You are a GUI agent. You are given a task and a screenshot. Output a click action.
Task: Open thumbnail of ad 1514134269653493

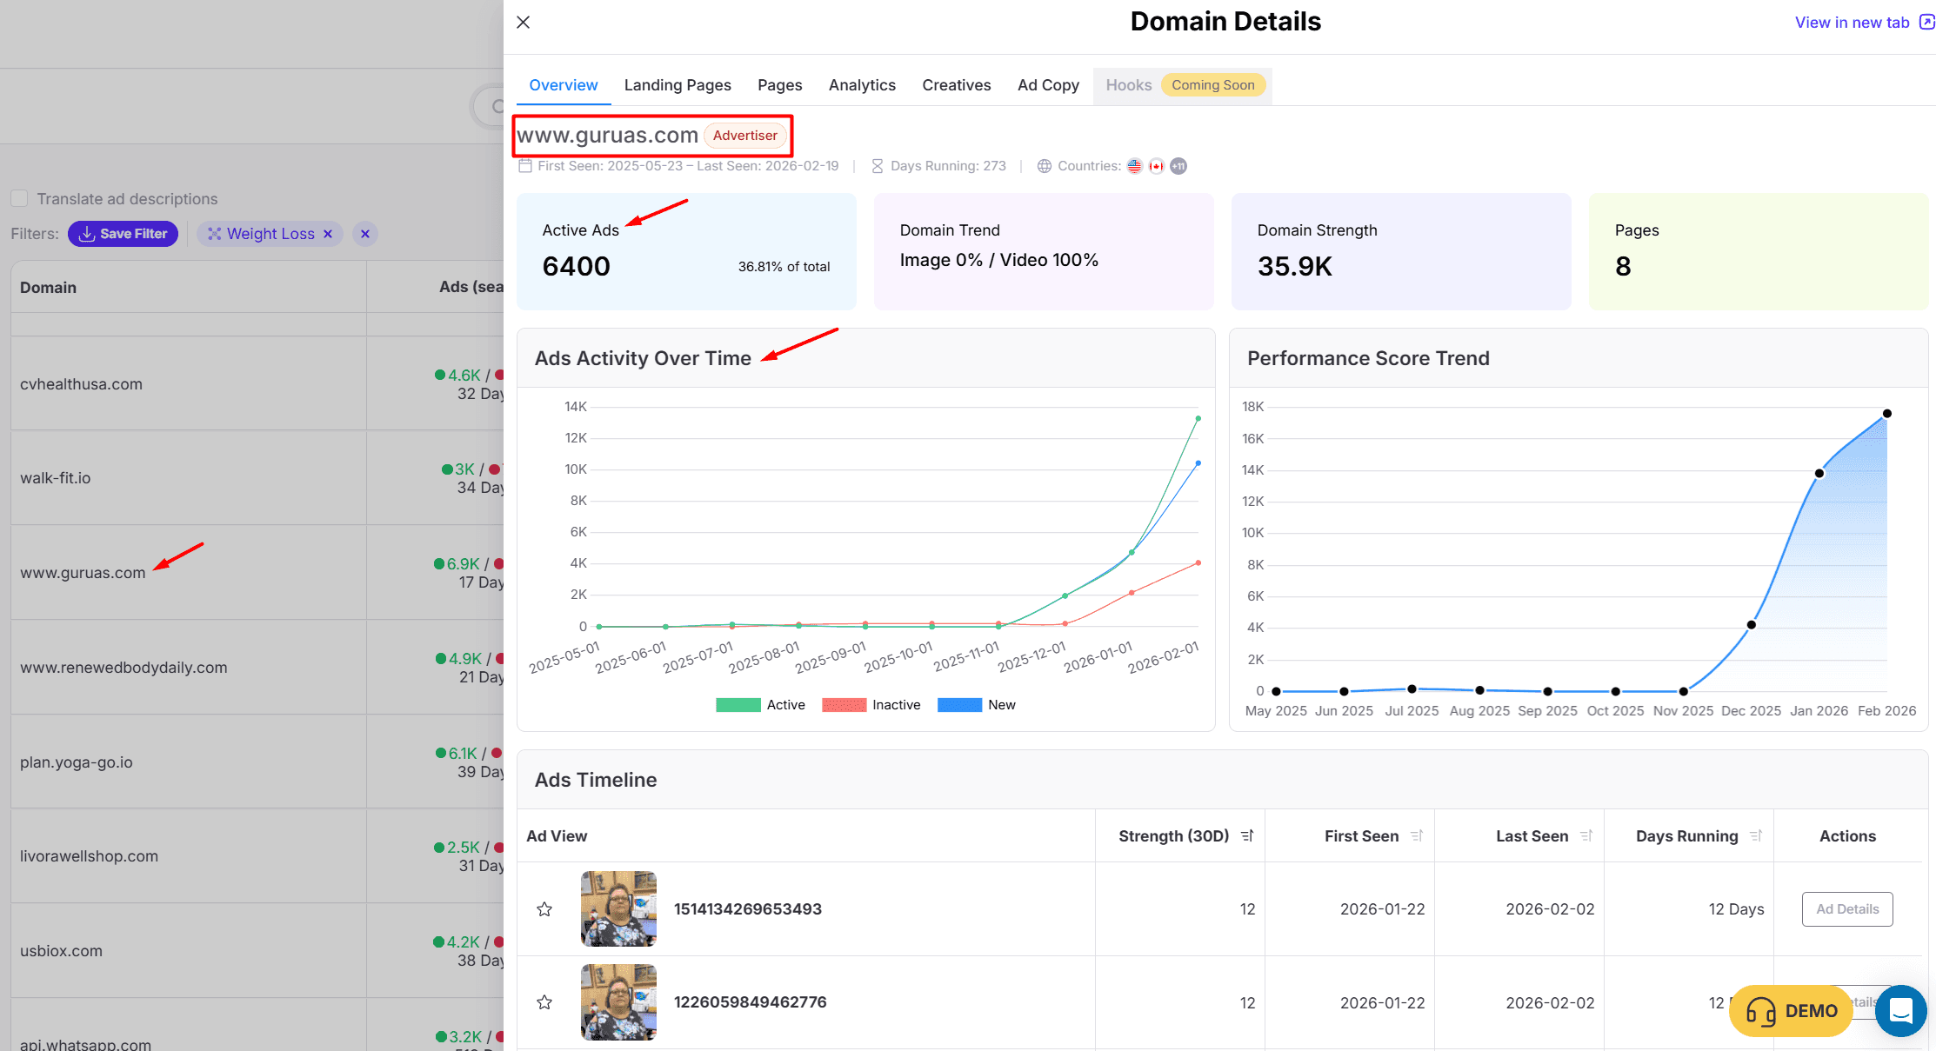(x=618, y=909)
